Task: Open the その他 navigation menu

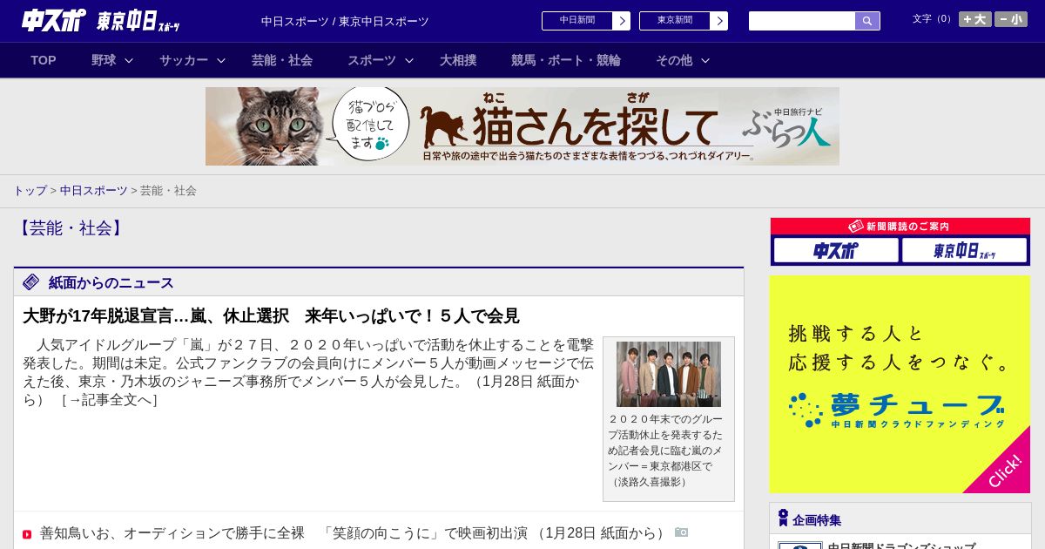Action: [x=674, y=60]
